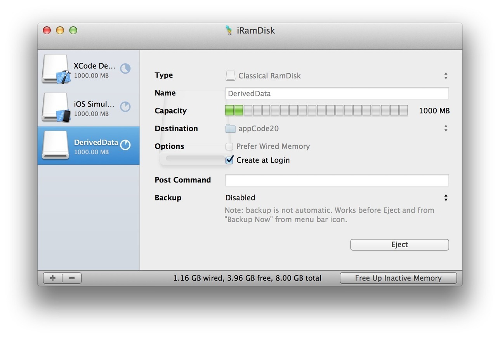Add a new RAM disk with plus button
Screen dimensions: 500x338
[x=53, y=278]
